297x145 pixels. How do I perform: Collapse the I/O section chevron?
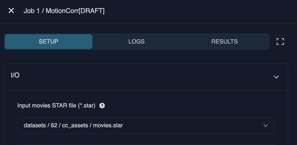(x=276, y=77)
